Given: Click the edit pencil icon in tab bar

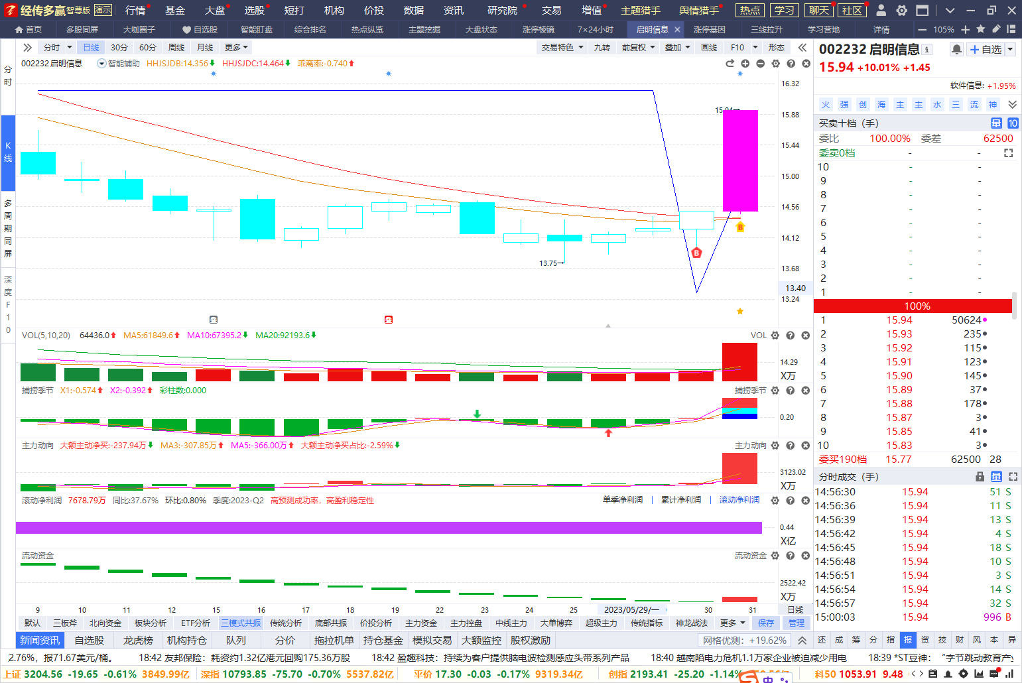Looking at the screenshot, I should pos(996,29).
